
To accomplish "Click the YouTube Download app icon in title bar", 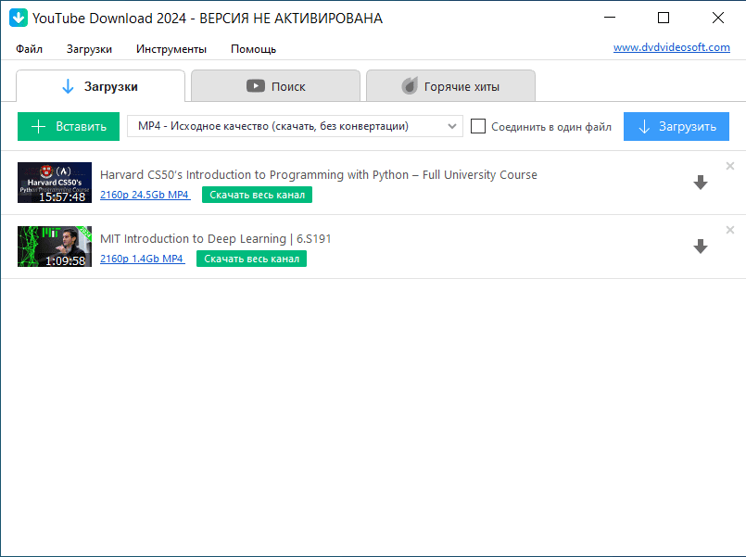I will (x=19, y=19).
